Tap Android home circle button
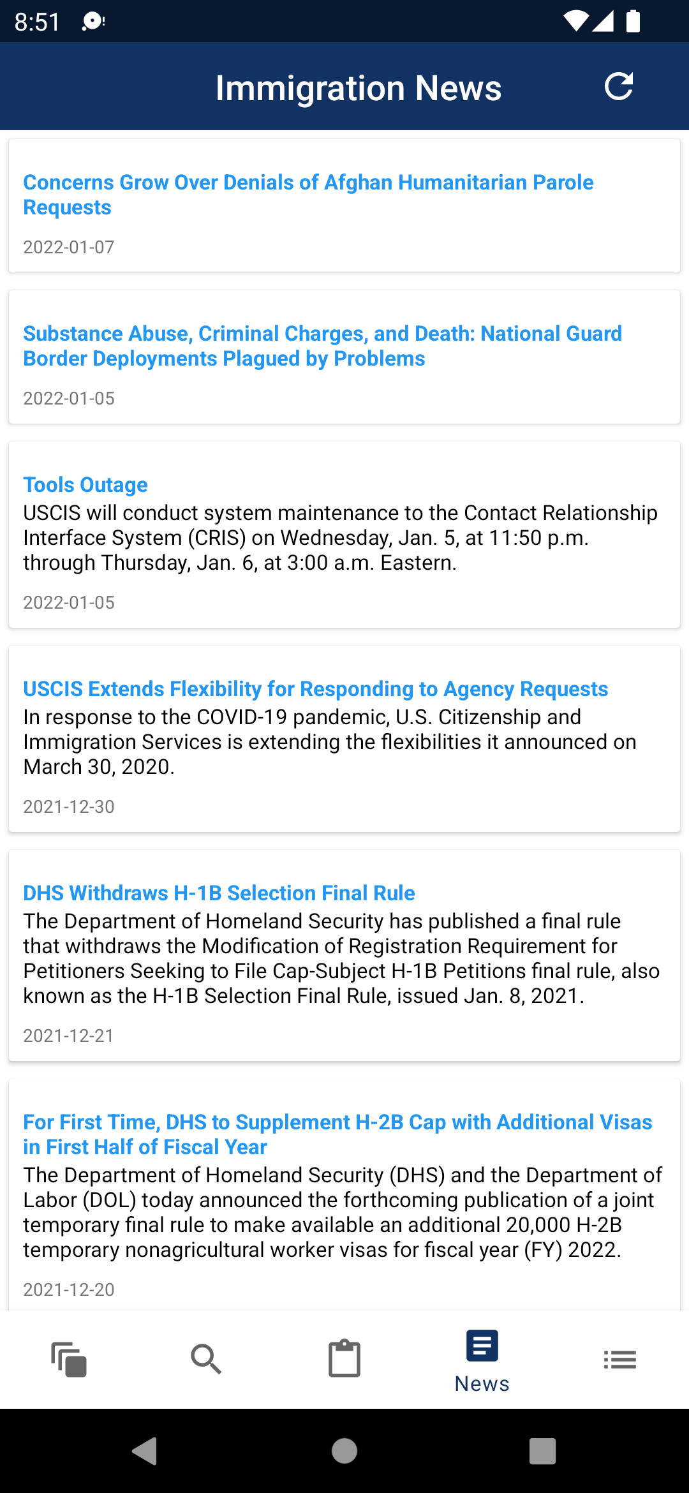 (x=344, y=1451)
